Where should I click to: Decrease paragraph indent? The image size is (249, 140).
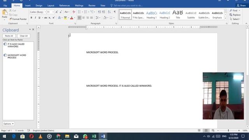100,12
